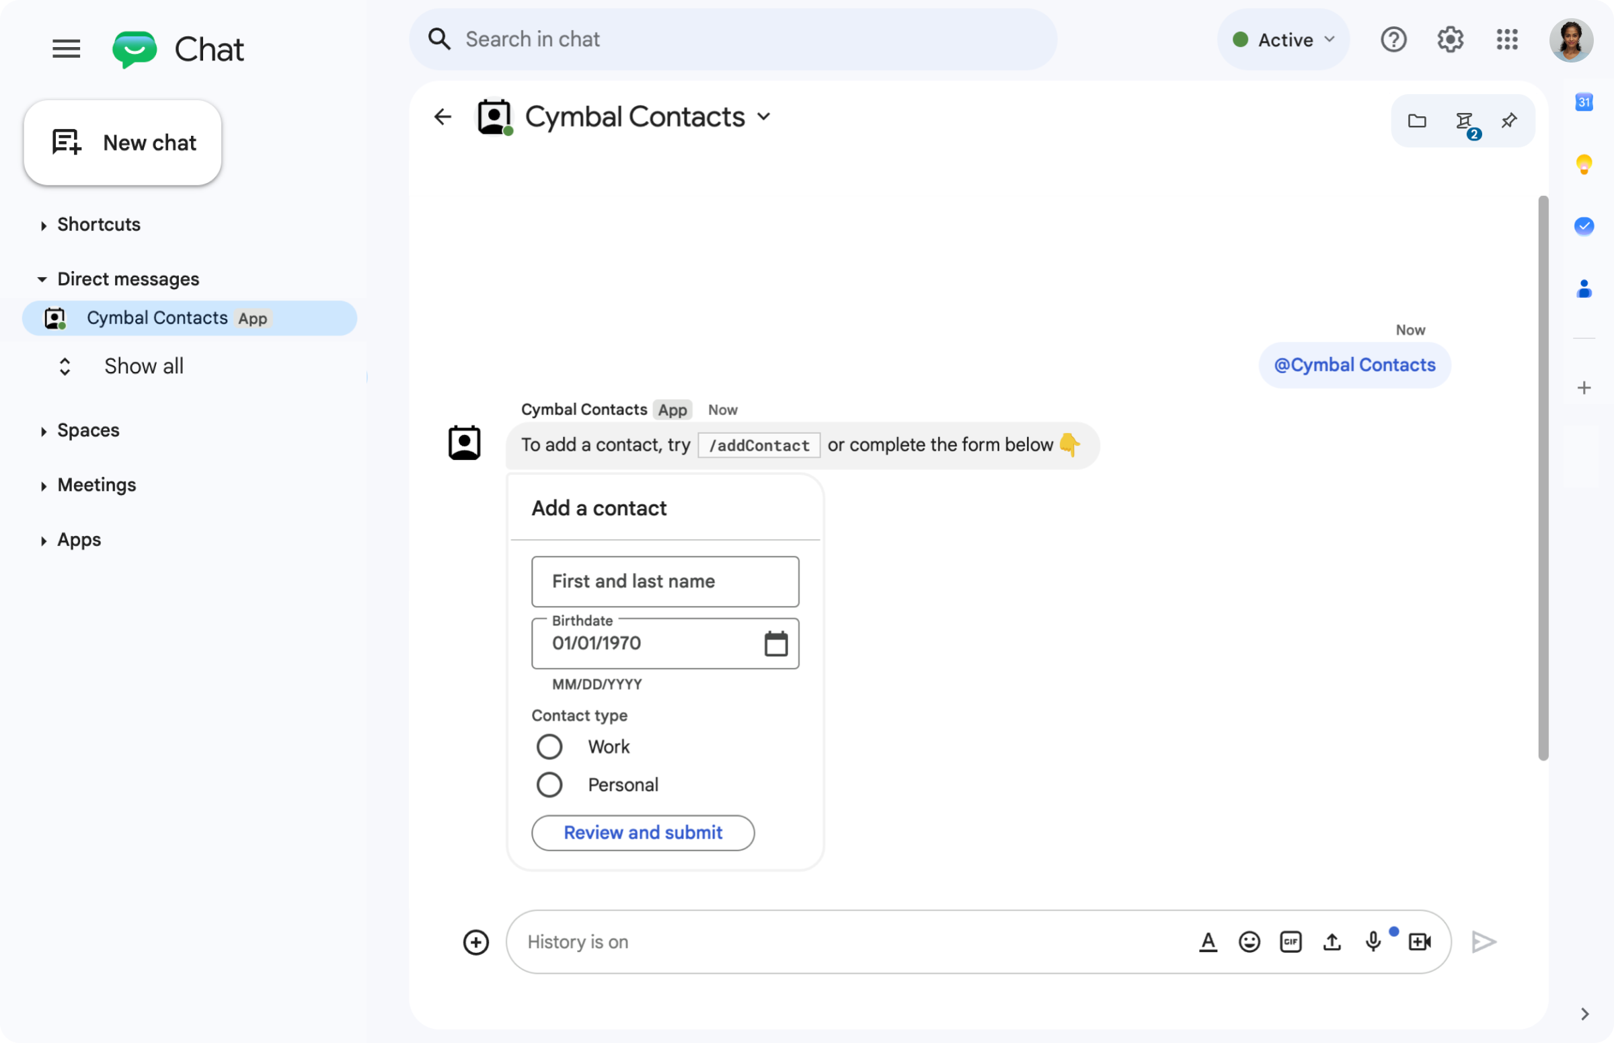Open the Birthdate calendar picker
This screenshot has height=1043, width=1614.
tap(775, 644)
